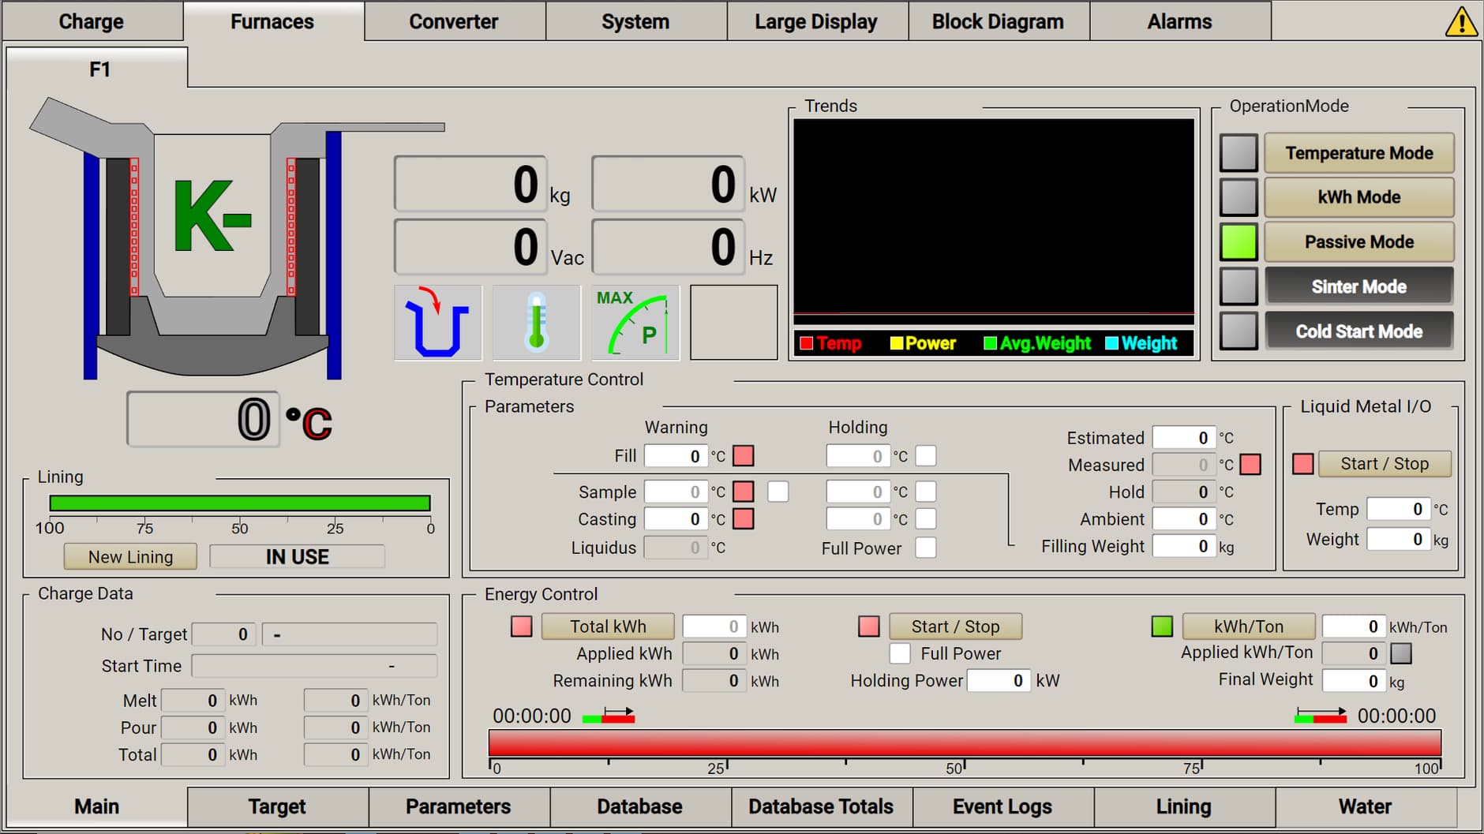Enable the Energy Control Full Power checkbox
This screenshot has height=834, width=1484.
(x=900, y=653)
